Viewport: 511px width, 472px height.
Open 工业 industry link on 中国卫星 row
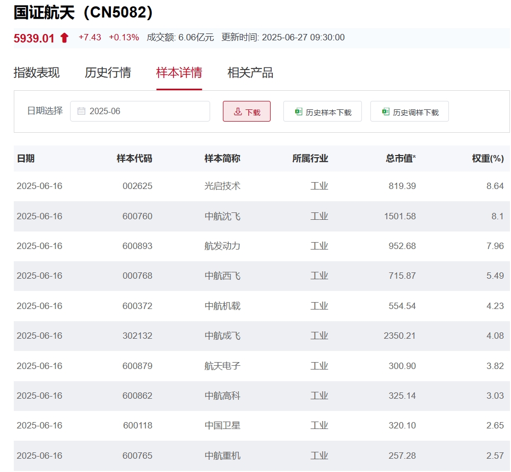[319, 425]
